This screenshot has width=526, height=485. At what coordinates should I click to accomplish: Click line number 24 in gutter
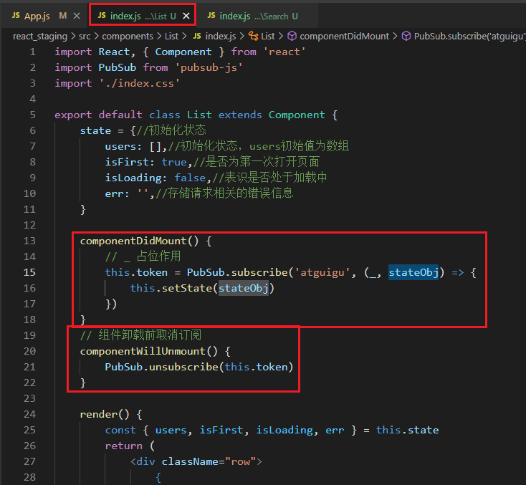(29, 414)
